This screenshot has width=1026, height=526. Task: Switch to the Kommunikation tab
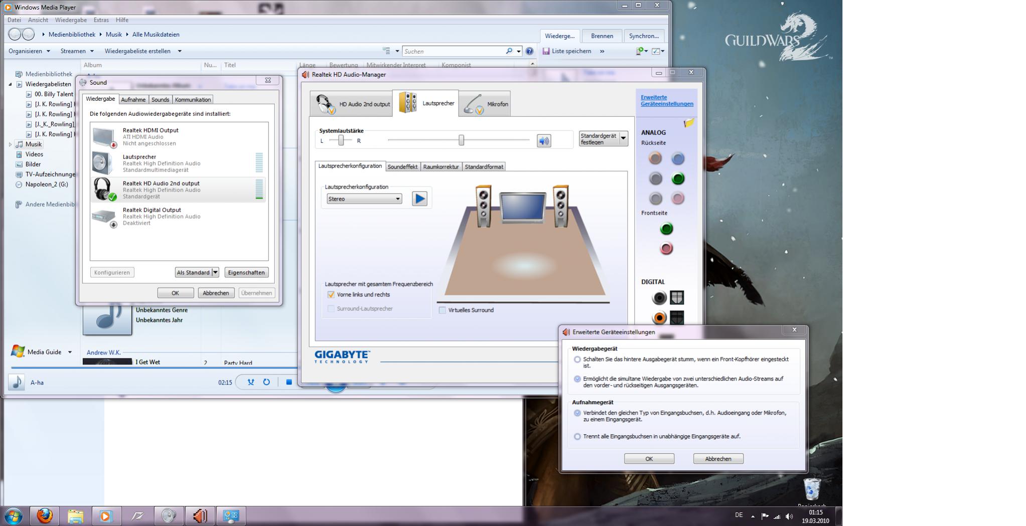coord(193,100)
